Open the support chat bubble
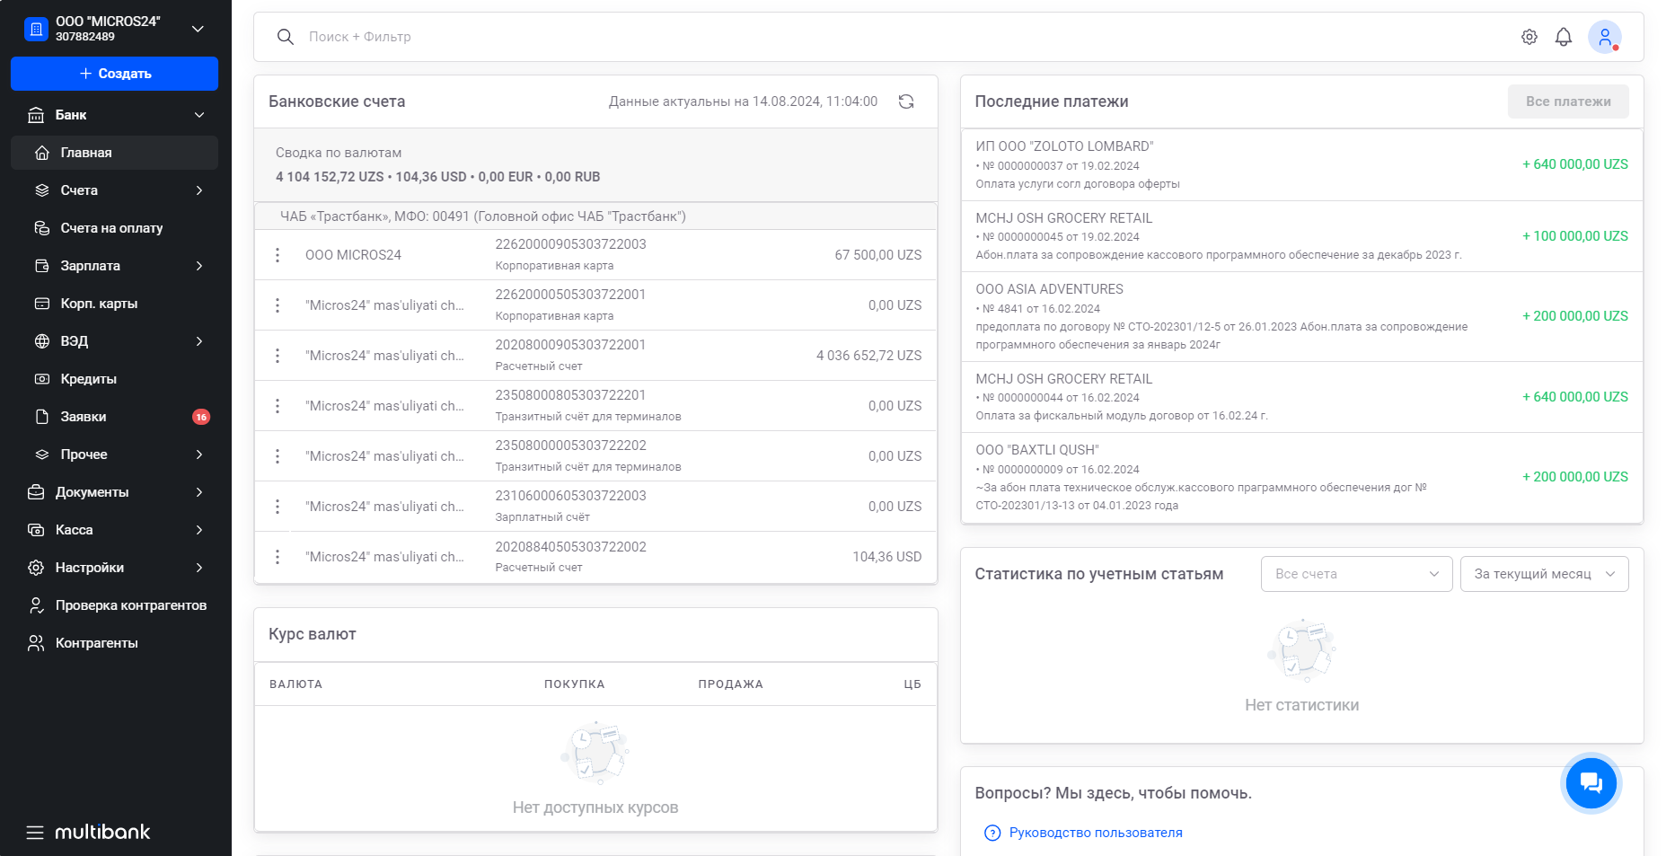The image size is (1666, 856). [x=1591, y=783]
